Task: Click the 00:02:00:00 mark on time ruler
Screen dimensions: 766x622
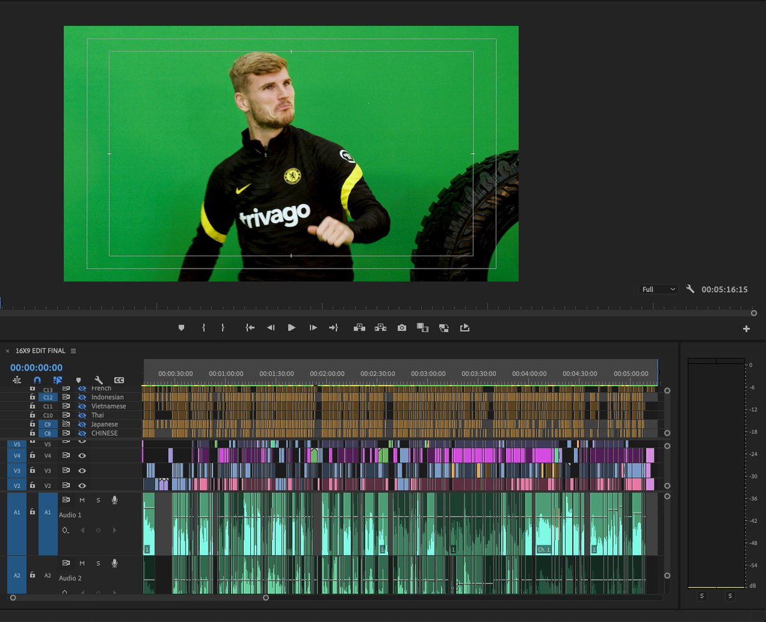Action: tap(327, 374)
